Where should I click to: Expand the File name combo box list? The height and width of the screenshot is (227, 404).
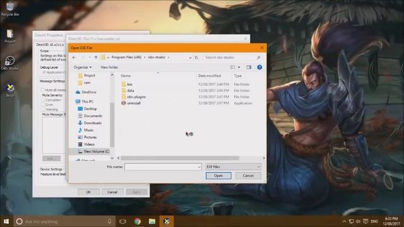point(199,167)
